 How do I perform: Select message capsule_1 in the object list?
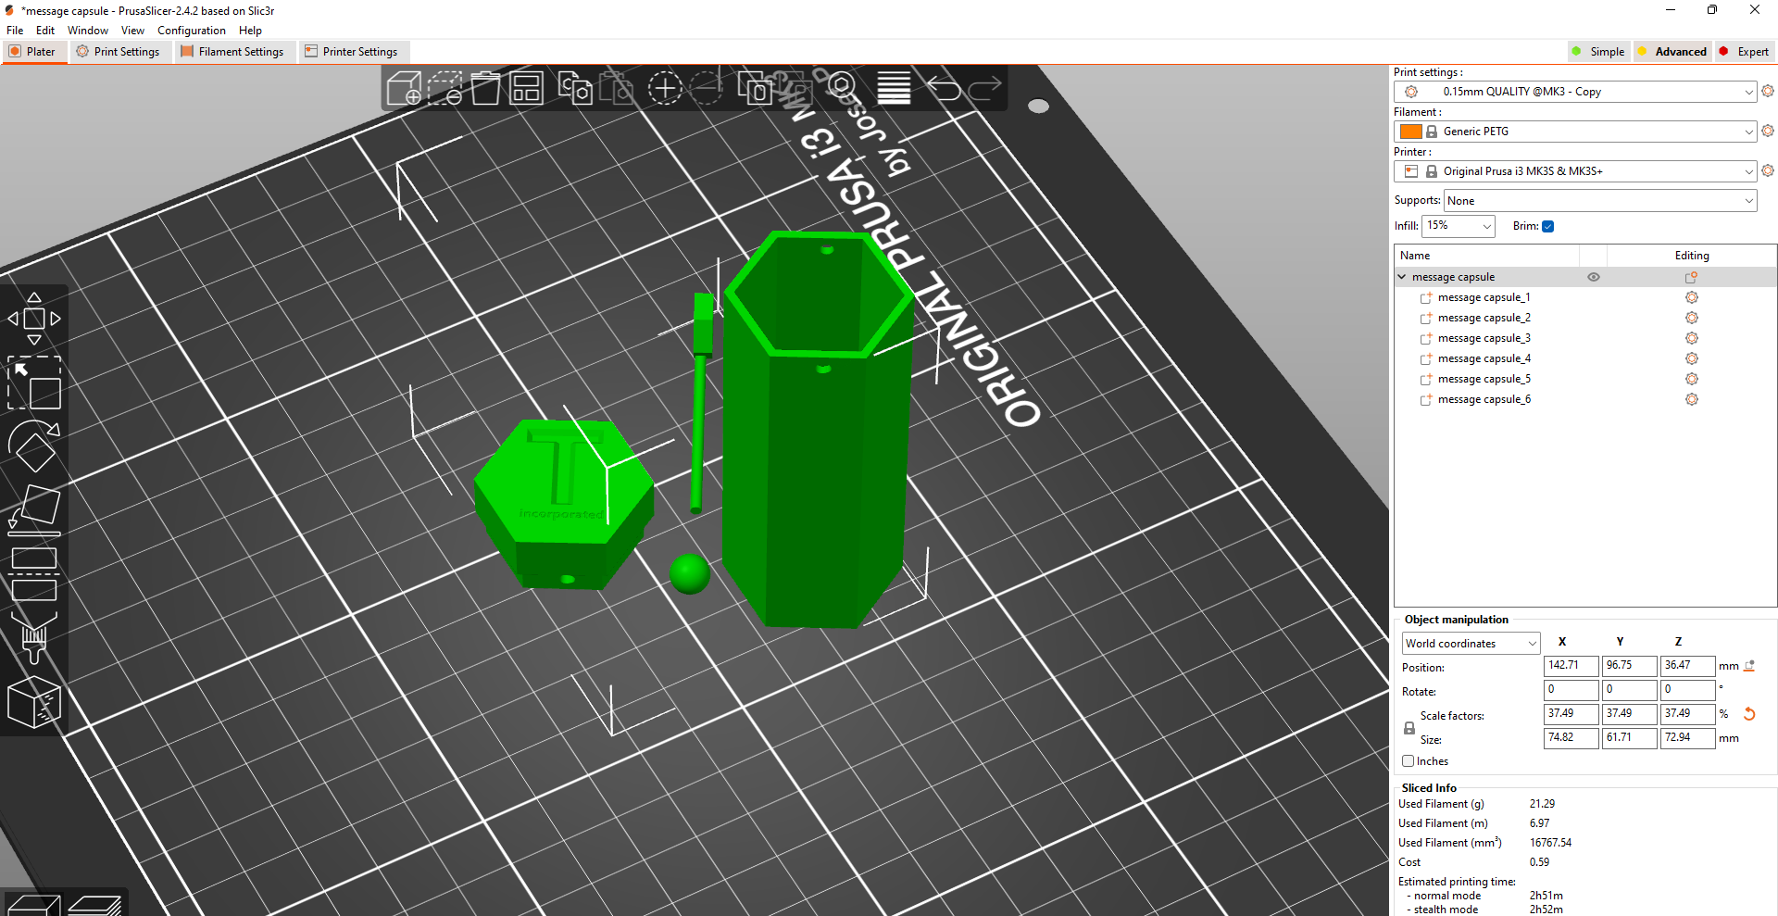(x=1484, y=297)
